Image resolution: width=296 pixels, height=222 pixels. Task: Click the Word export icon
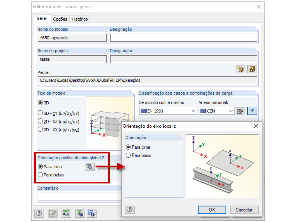tap(92, 213)
